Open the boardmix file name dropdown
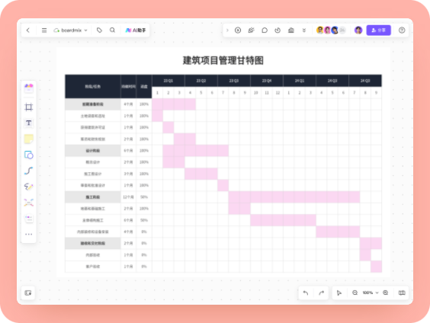Viewport: 430px width, 323px height. 71,30
